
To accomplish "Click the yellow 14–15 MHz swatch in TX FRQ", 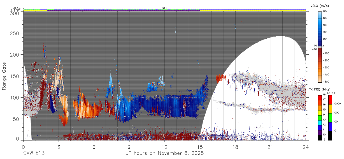I will pos(320,112).
